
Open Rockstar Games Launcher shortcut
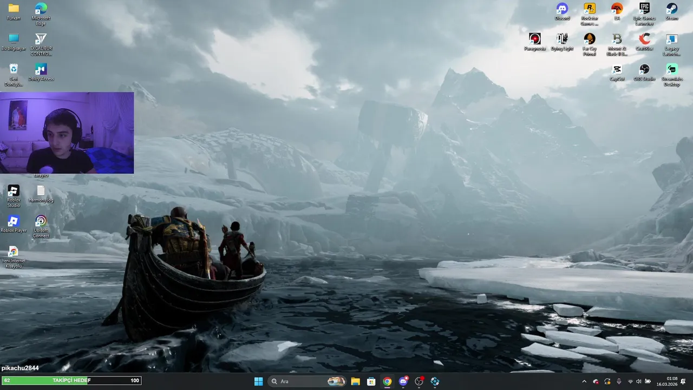[x=590, y=14]
